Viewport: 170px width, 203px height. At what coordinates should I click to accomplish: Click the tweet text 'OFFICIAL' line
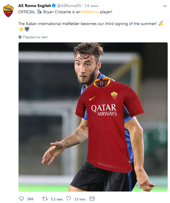(65, 12)
